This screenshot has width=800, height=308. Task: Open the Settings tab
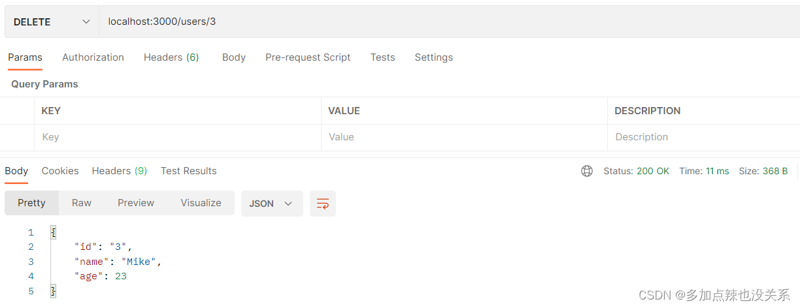[x=434, y=57]
